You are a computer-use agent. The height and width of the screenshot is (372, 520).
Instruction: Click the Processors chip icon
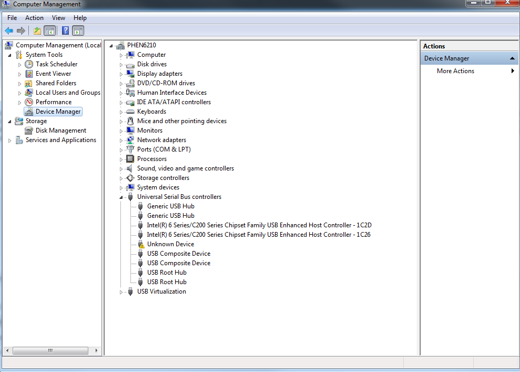pyautogui.click(x=130, y=159)
